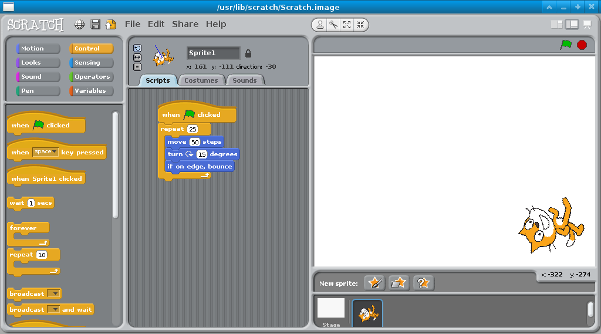Switch to the Sounds tab
The width and height of the screenshot is (601, 334).
(x=245, y=80)
